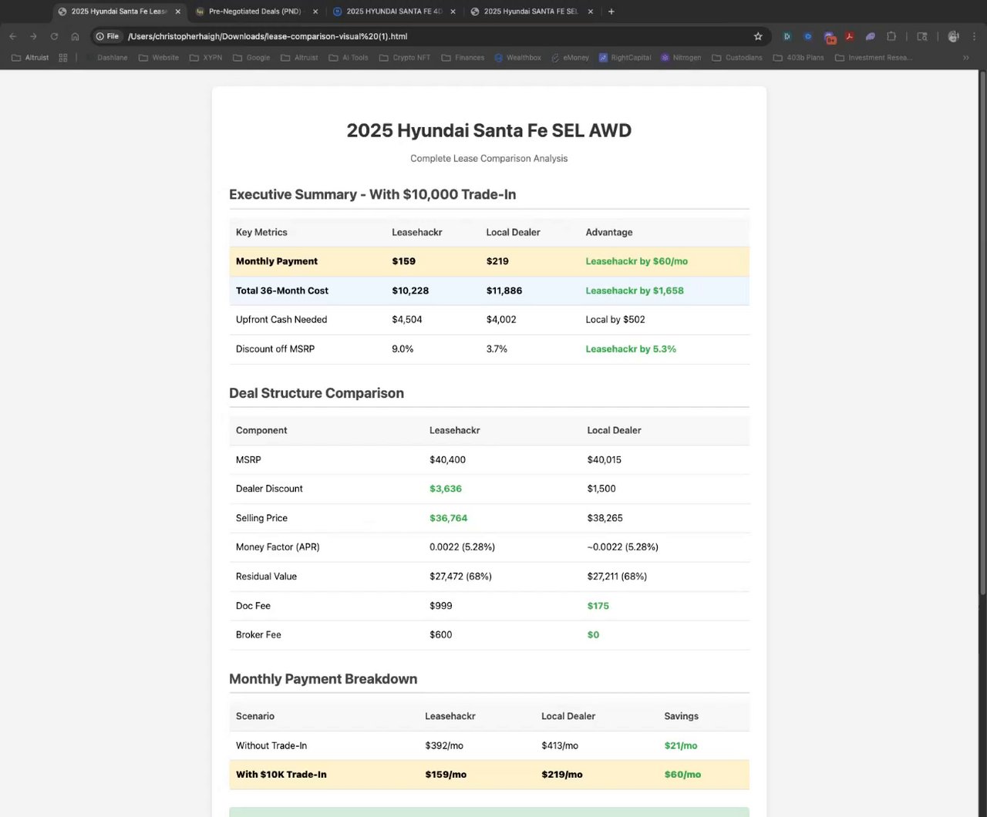
Task: Expand the Finances bookmark folder
Action: point(463,58)
